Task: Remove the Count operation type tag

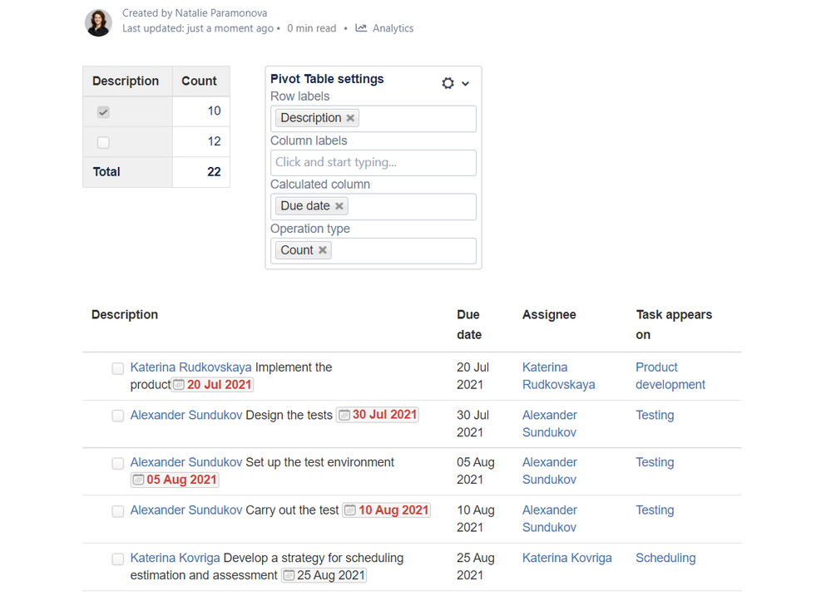Action: [x=323, y=250]
